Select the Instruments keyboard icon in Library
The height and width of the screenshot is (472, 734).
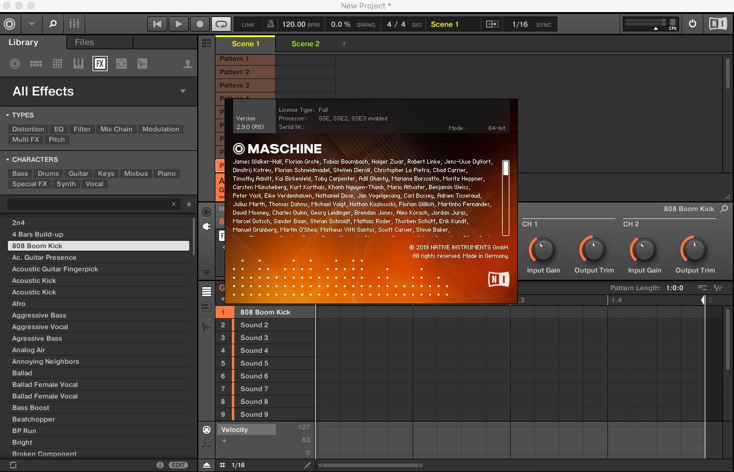[x=79, y=63]
